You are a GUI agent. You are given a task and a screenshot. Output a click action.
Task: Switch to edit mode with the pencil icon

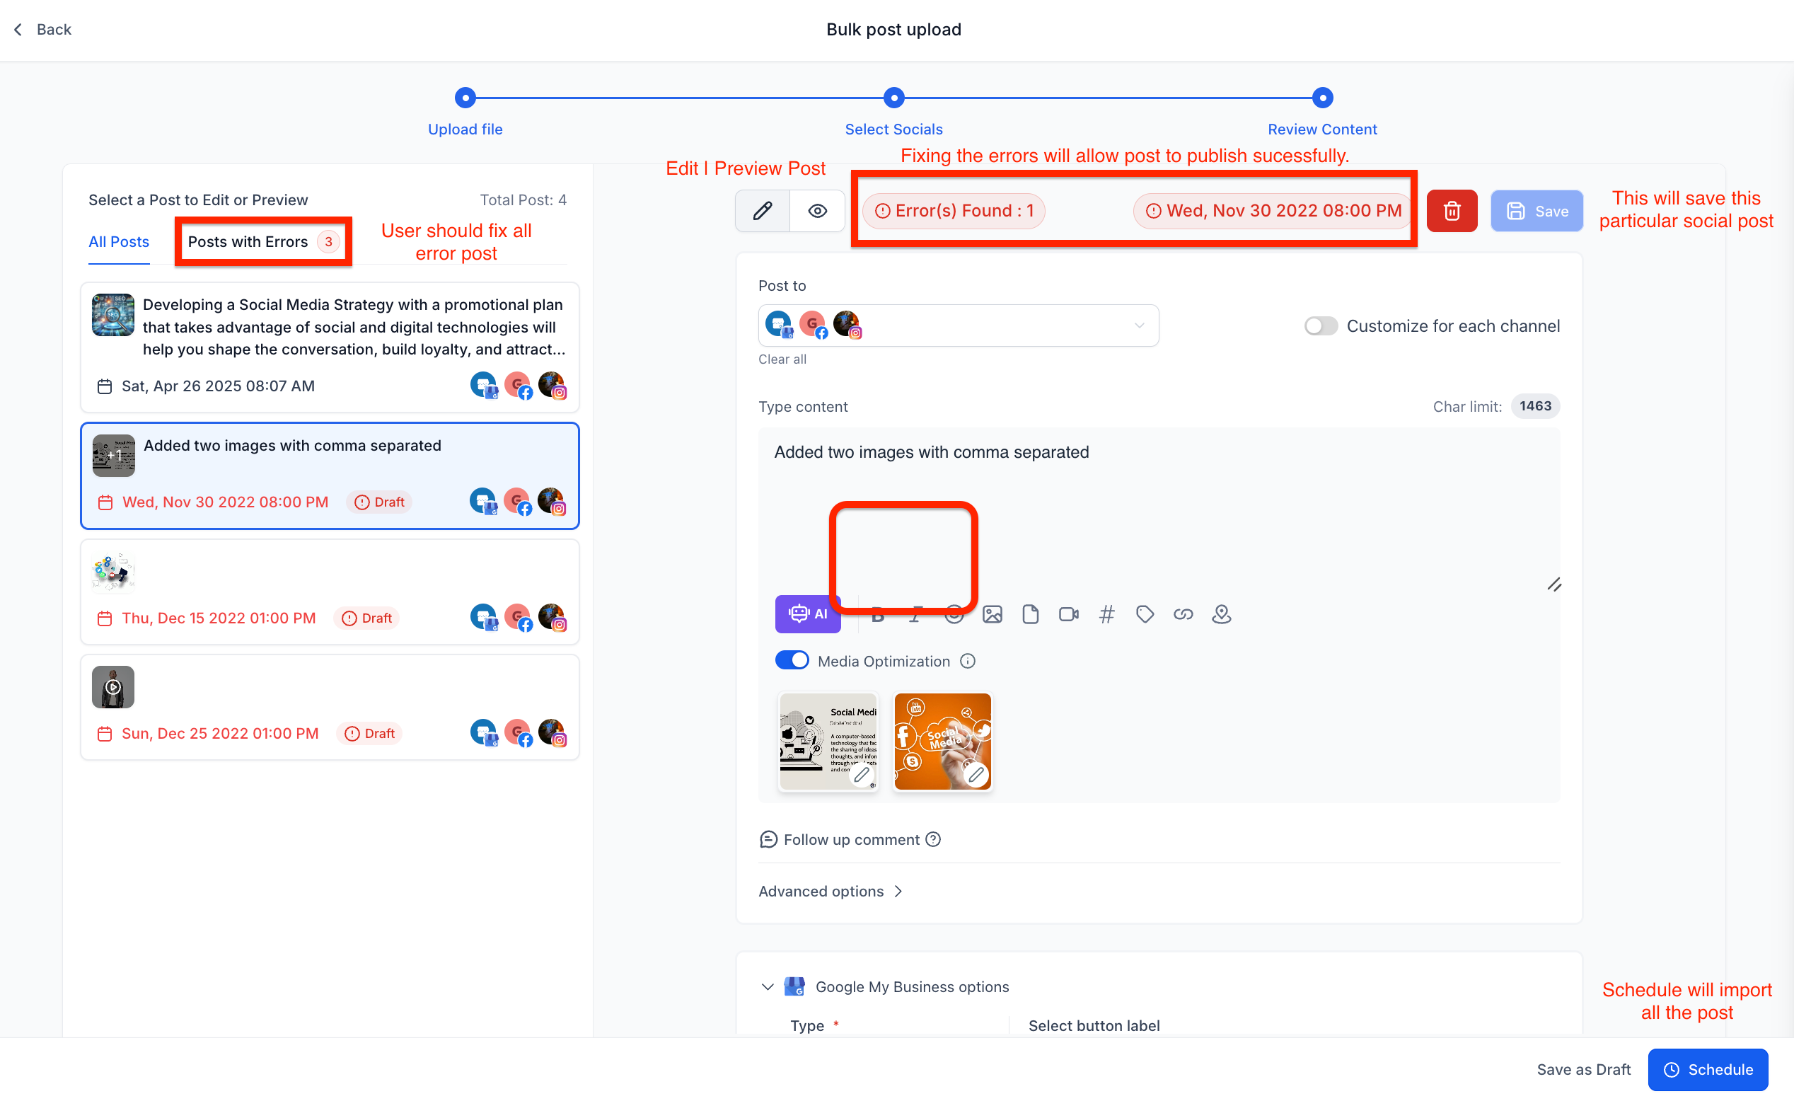pyautogui.click(x=763, y=211)
